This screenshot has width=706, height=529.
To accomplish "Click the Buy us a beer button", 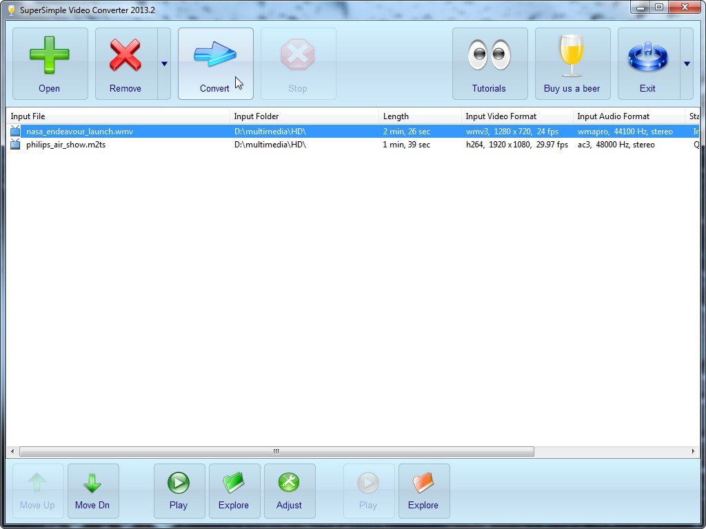I will pyautogui.click(x=573, y=63).
